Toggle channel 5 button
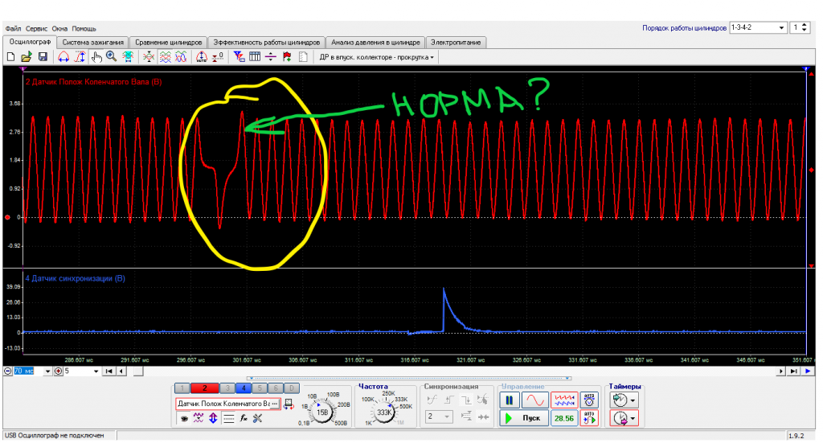 (260, 388)
